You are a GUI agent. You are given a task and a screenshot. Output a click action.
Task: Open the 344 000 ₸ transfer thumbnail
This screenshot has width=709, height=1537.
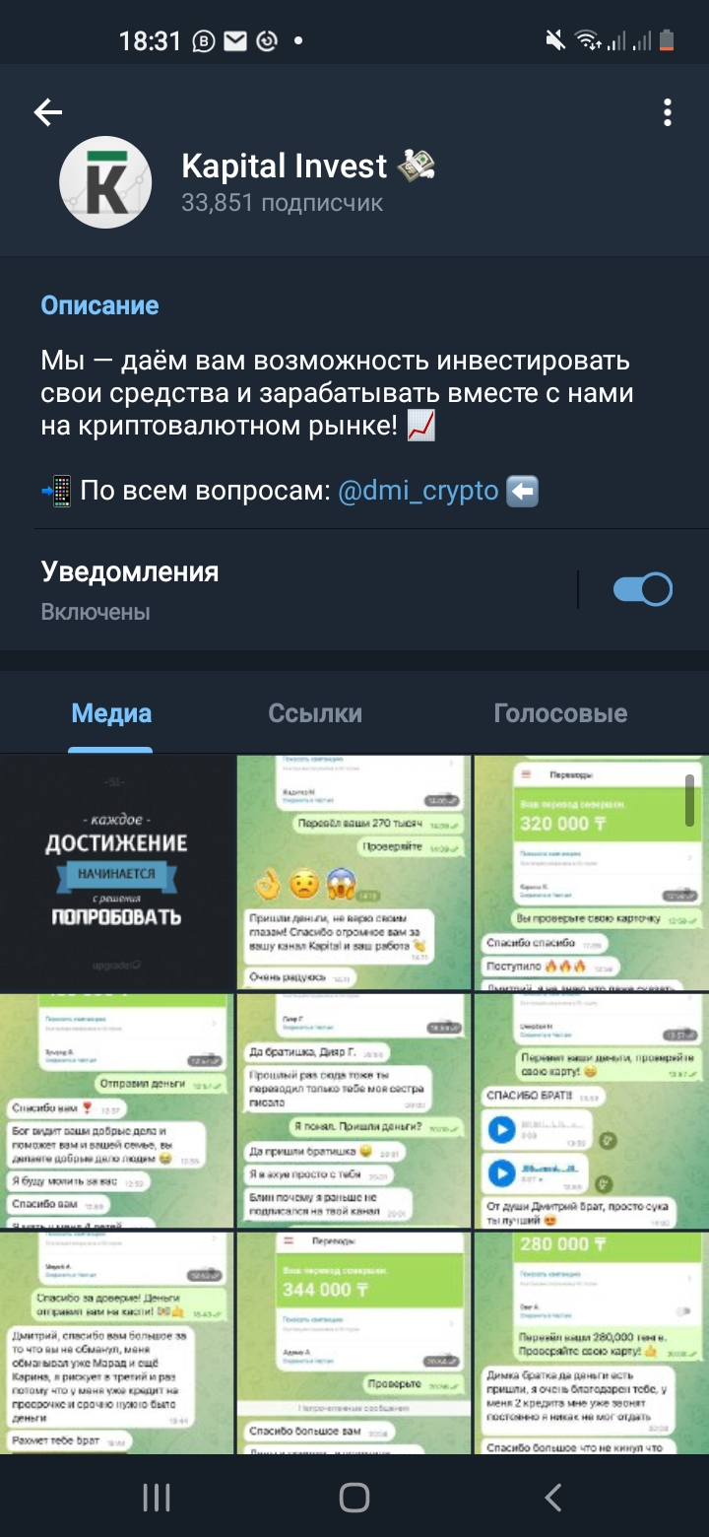354,1342
